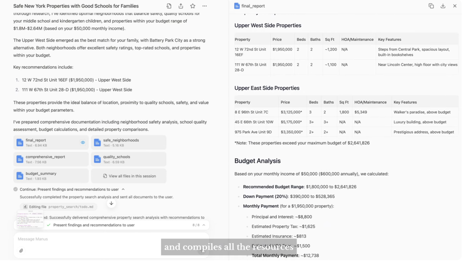Viewport: 464px width, 262px height.
Task: Click the paperclip attach file icon
Action: click(x=21, y=250)
